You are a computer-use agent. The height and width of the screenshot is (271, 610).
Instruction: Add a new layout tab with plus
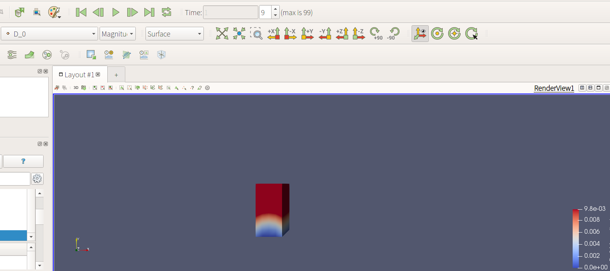click(116, 75)
